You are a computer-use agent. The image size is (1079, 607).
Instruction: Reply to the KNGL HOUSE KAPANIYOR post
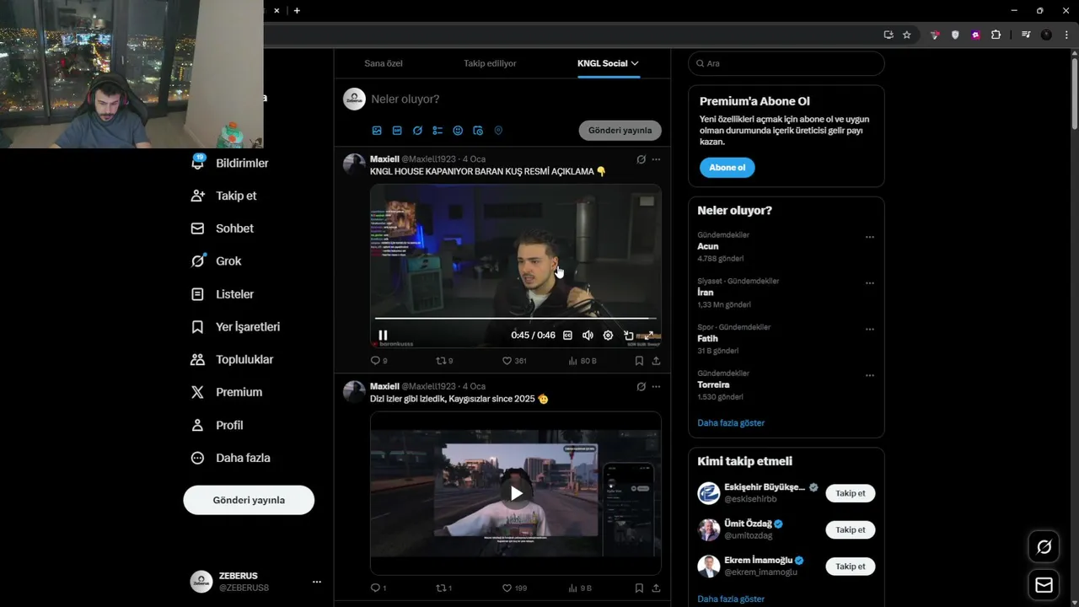(x=378, y=361)
